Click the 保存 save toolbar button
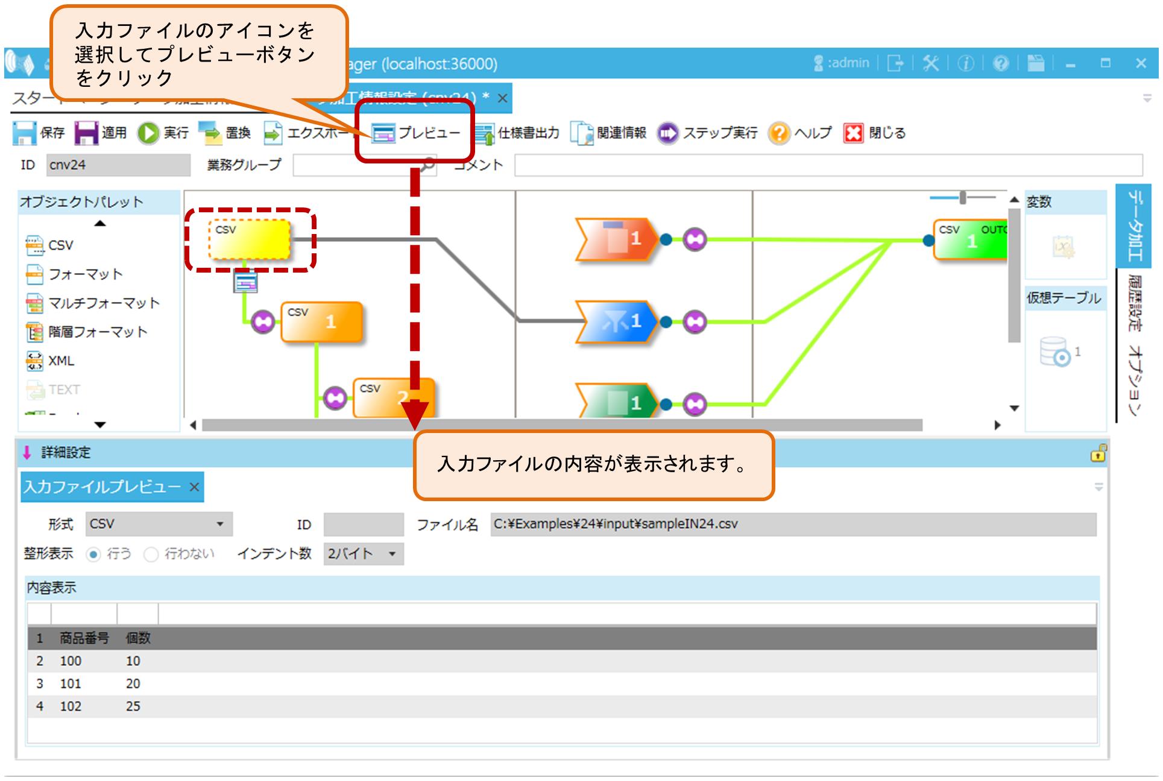This screenshot has width=1163, height=781. tap(39, 133)
